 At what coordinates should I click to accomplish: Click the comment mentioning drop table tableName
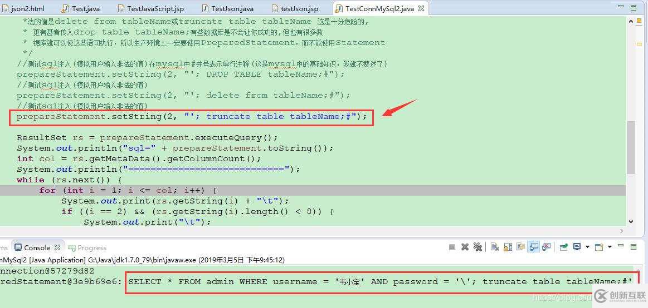[x=173, y=32]
